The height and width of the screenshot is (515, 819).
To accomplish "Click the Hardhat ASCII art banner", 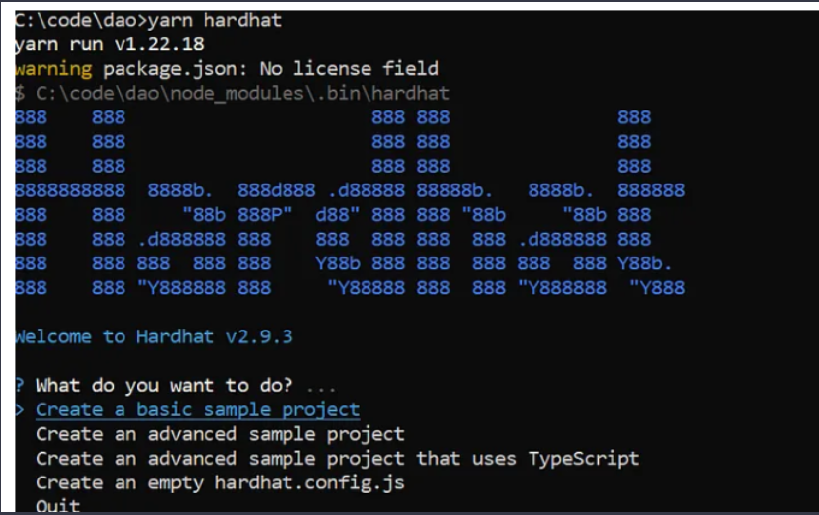I will coord(350,203).
